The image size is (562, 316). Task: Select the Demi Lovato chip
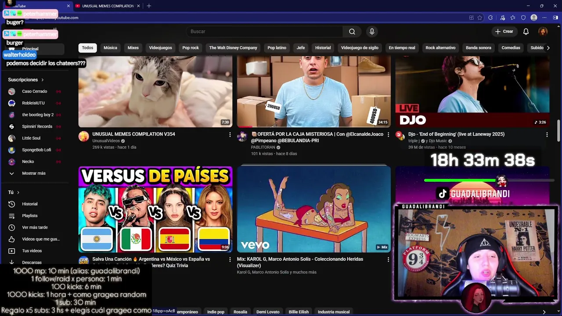click(268, 312)
